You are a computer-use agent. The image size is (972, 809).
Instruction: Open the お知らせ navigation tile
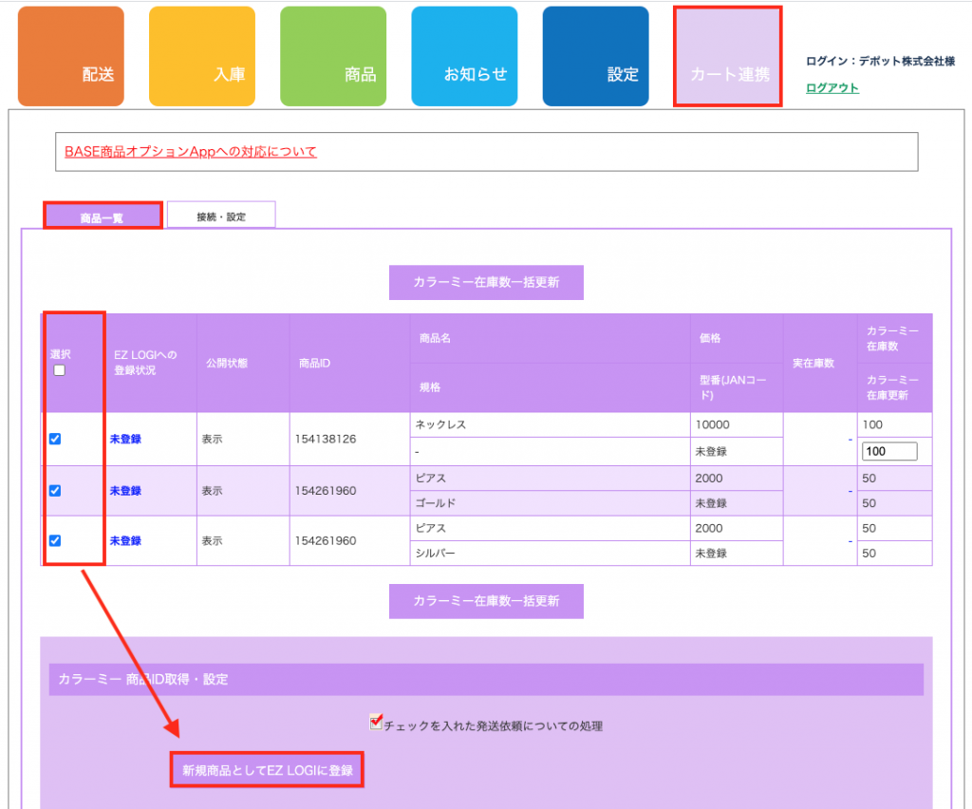463,56
